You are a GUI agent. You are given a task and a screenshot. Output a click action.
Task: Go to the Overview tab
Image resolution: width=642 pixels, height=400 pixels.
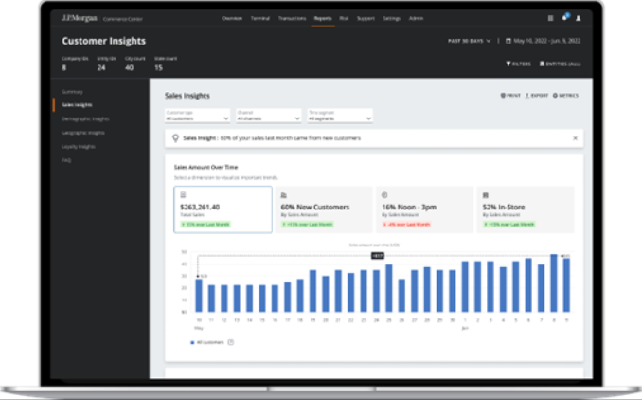(232, 18)
